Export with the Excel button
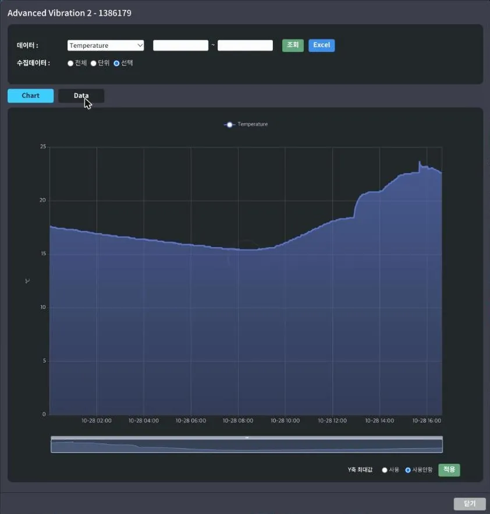This screenshot has width=490, height=514. click(x=321, y=45)
